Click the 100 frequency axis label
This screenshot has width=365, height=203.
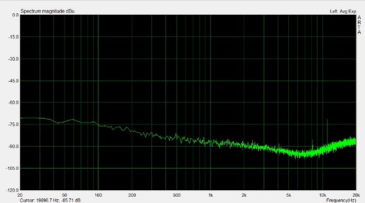pos(98,195)
